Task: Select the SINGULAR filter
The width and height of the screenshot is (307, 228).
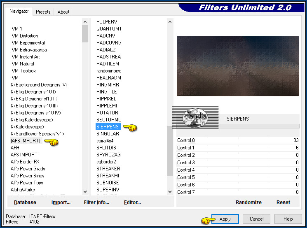Action: click(x=108, y=134)
